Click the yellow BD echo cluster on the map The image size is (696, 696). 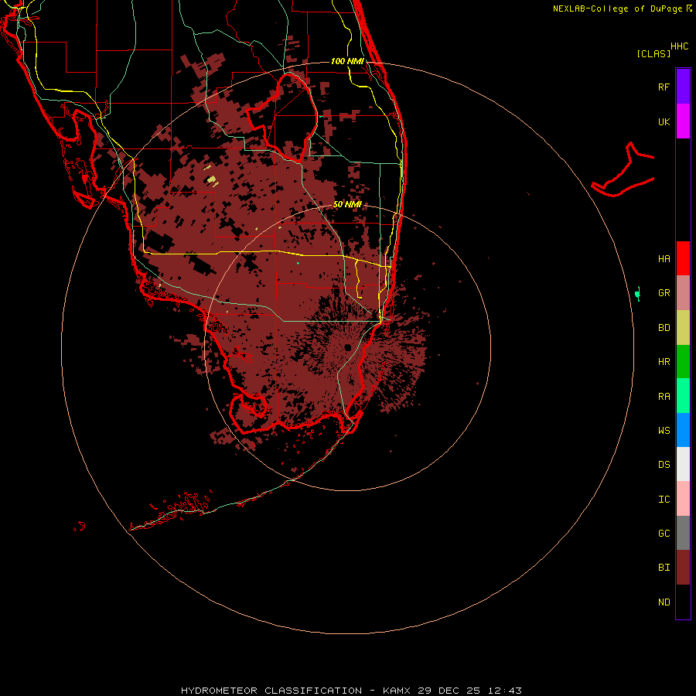coord(212,179)
